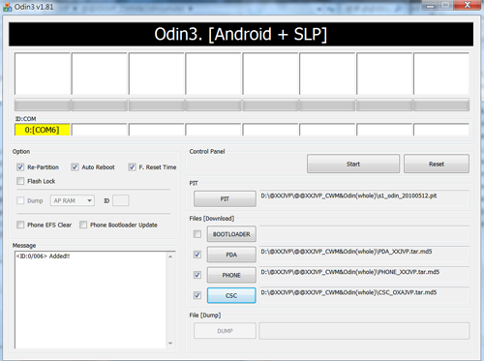Choose a file with the BOOTLOADER button
This screenshot has width=484, height=361.
point(231,234)
